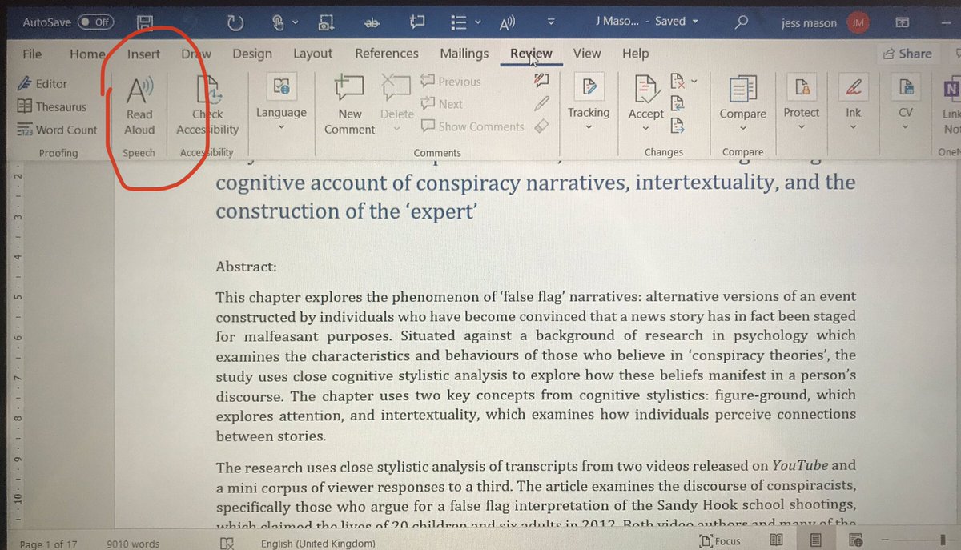
Task: Click the 'Abstract:' line in document
Action: 246,267
